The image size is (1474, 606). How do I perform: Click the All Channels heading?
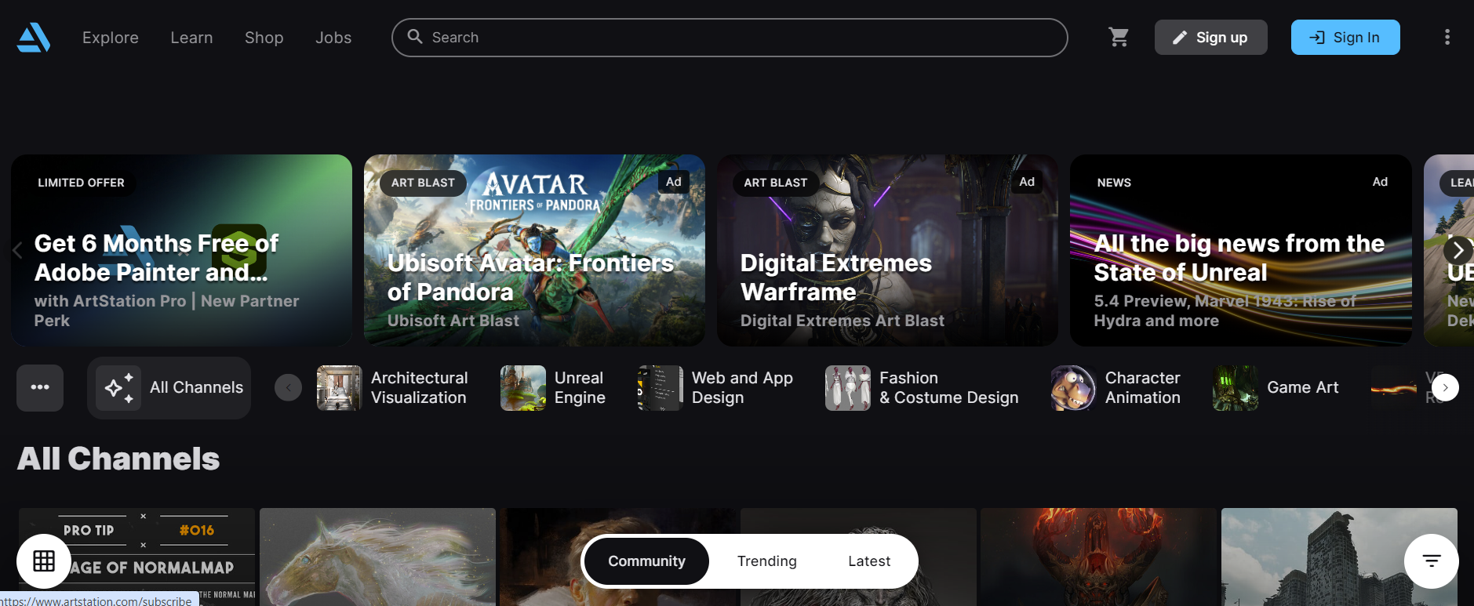click(x=118, y=459)
